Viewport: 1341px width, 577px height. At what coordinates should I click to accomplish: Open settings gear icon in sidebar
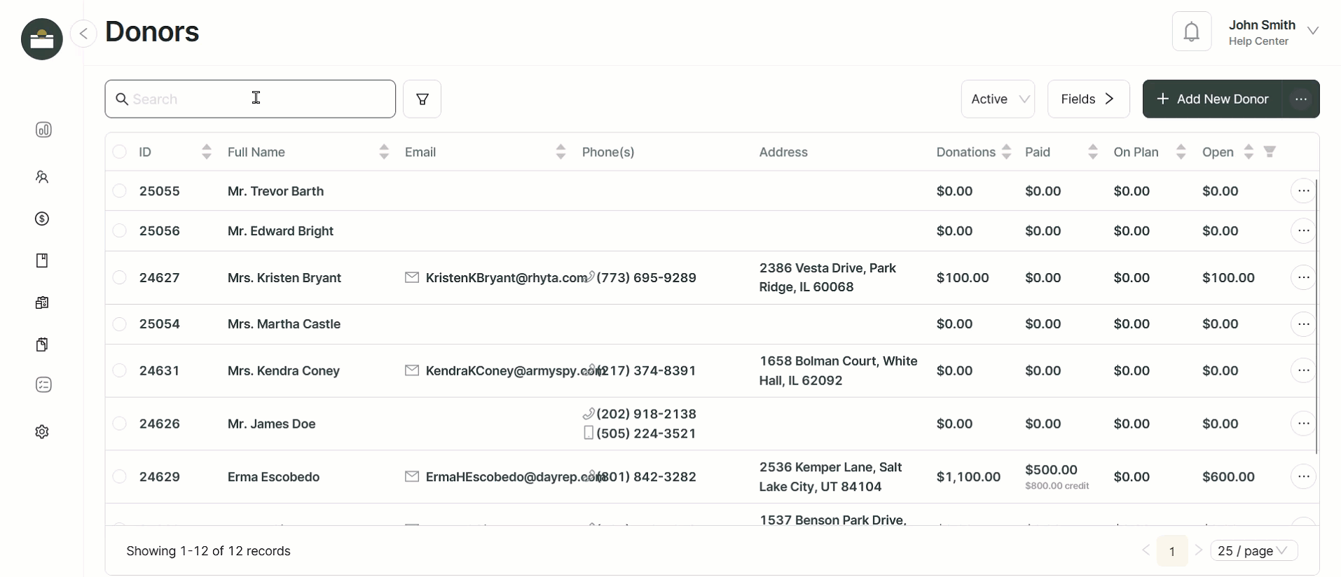tap(42, 432)
